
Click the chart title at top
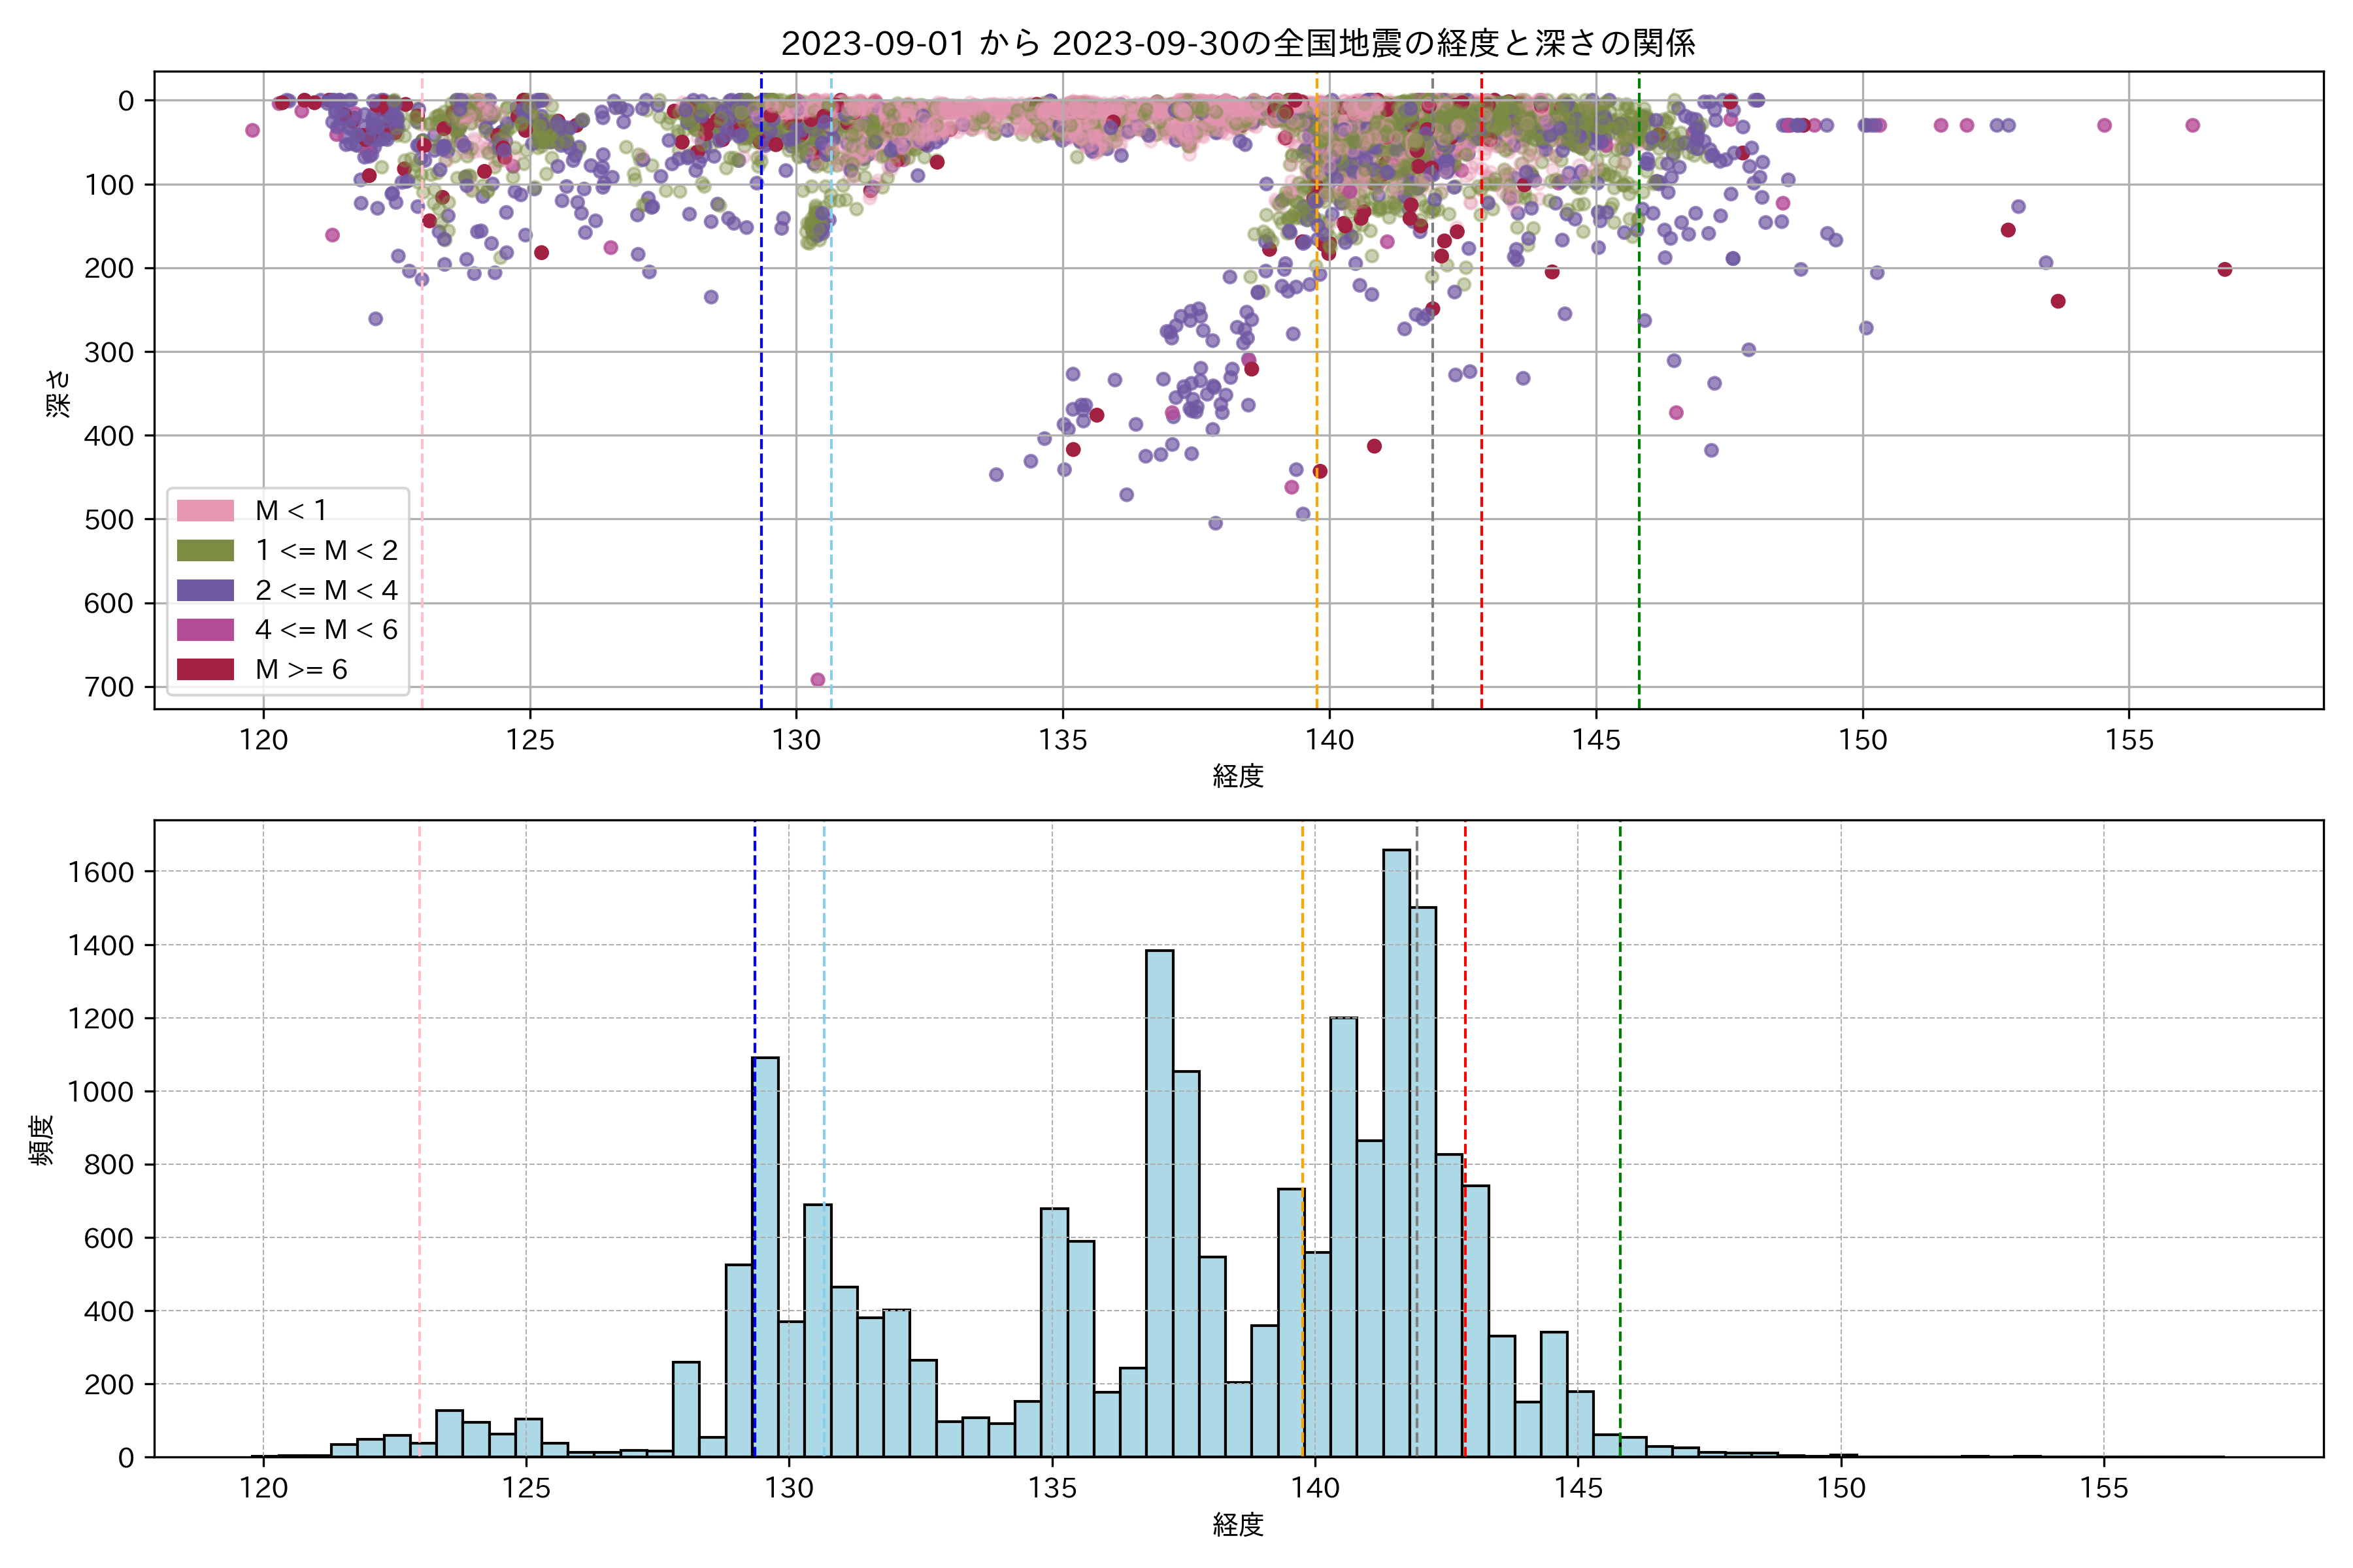pyautogui.click(x=1237, y=43)
